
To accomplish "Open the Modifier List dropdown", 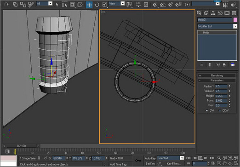I will (x=217, y=26).
